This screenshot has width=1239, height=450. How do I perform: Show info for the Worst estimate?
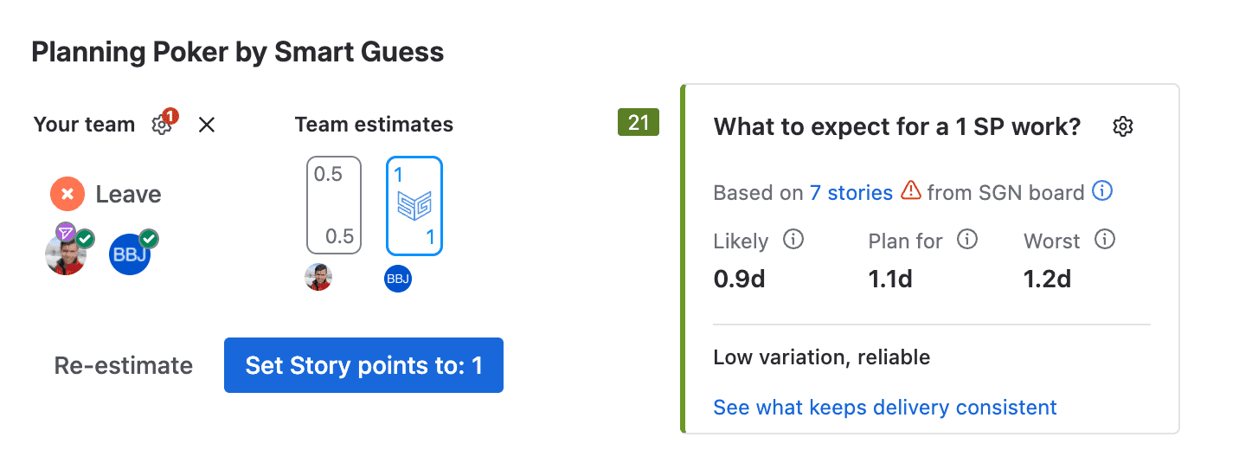point(1104,240)
